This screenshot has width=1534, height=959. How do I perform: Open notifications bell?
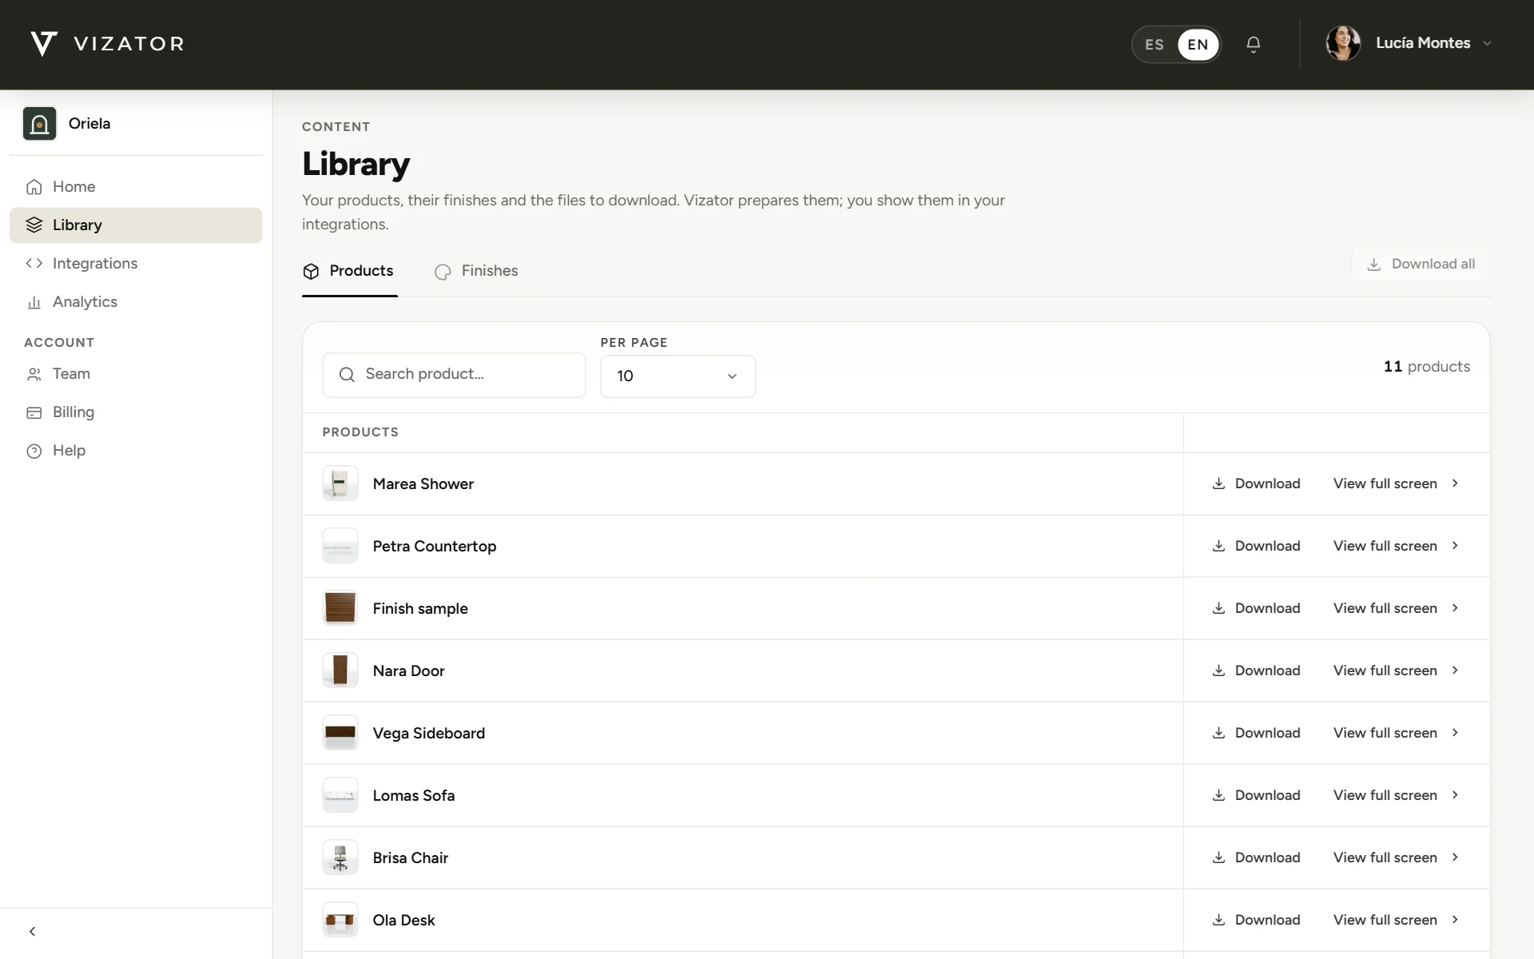click(x=1254, y=44)
